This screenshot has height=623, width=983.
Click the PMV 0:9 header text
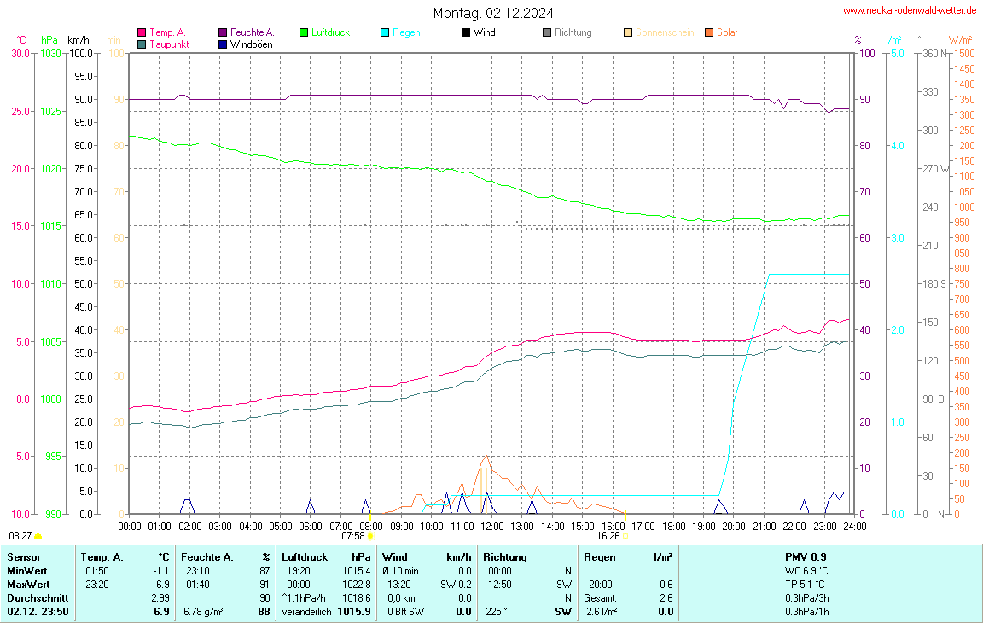pyautogui.click(x=806, y=556)
